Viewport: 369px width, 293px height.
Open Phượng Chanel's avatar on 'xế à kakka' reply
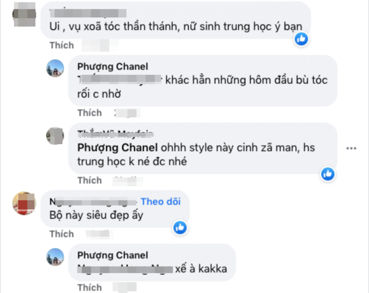[x=55, y=257]
